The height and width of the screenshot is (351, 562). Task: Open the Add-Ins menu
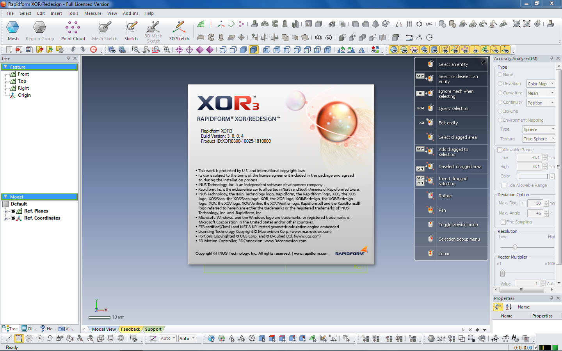click(x=131, y=13)
